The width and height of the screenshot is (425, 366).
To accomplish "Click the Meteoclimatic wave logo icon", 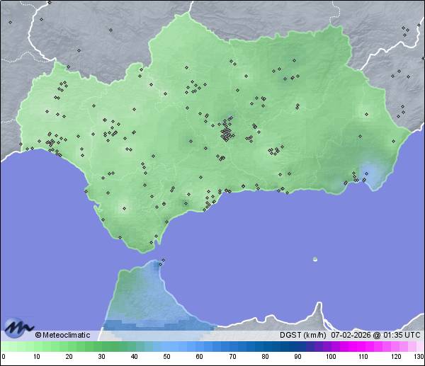I will pos(18,328).
